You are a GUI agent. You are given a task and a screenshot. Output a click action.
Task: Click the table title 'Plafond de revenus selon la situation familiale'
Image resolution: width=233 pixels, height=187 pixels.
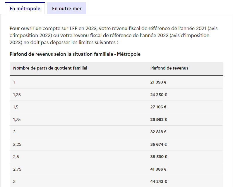75,54
